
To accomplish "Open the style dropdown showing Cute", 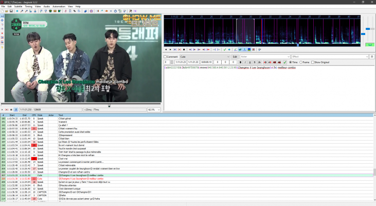I will pyautogui.click(x=205, y=57).
